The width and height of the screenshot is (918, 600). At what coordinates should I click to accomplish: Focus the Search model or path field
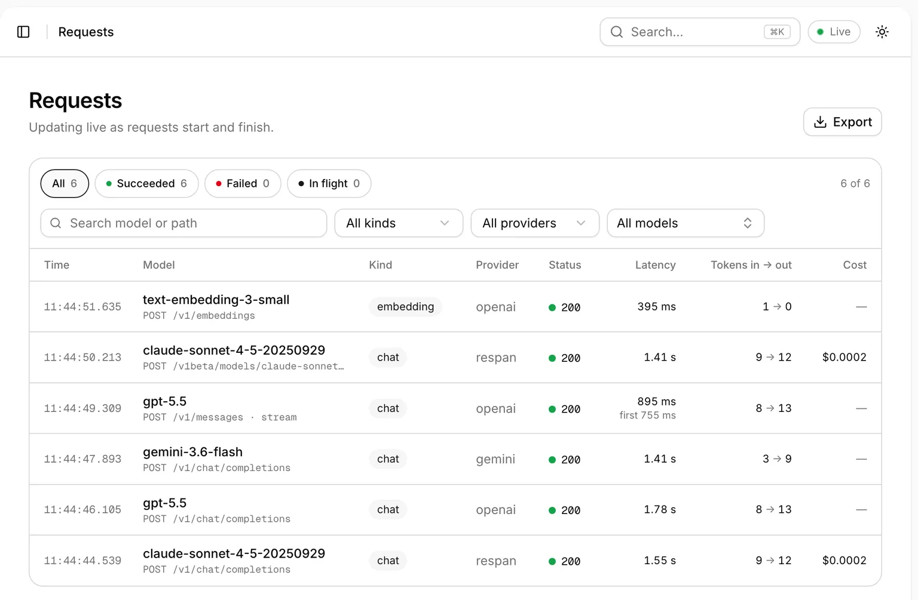(x=183, y=223)
